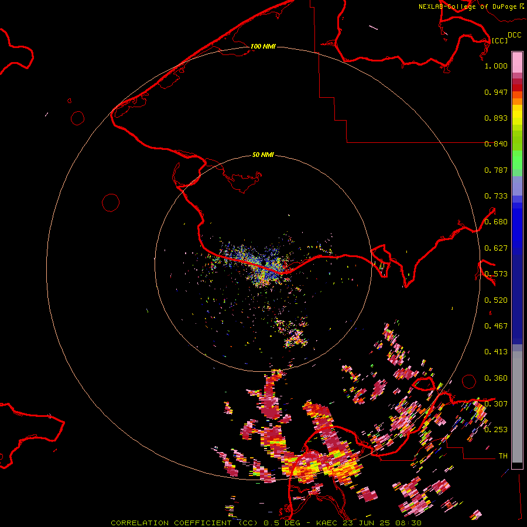Click the TH threshold label
The height and width of the screenshot is (527, 527).
503,456
